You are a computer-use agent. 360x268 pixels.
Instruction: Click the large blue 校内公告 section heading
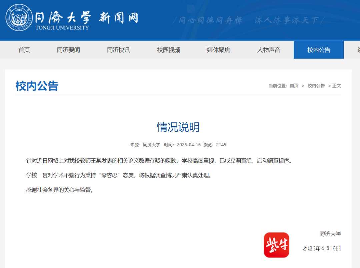[x=37, y=86]
